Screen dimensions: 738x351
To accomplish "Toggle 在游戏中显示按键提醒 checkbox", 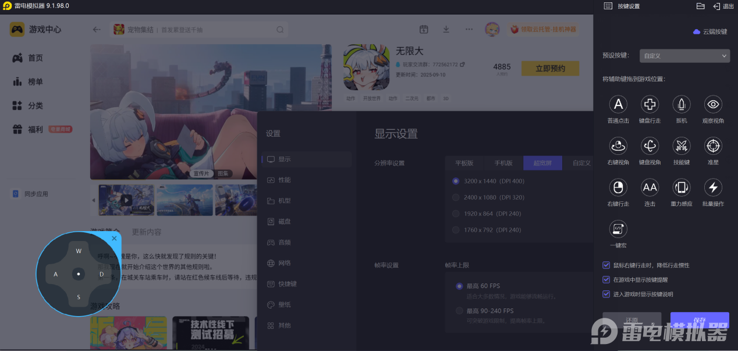I will click(x=606, y=279).
